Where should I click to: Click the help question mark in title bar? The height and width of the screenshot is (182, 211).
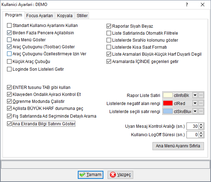[x=187, y=5]
